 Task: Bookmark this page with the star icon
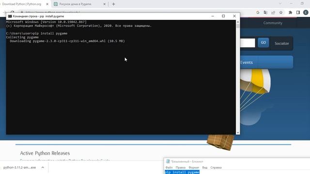coord(281,13)
